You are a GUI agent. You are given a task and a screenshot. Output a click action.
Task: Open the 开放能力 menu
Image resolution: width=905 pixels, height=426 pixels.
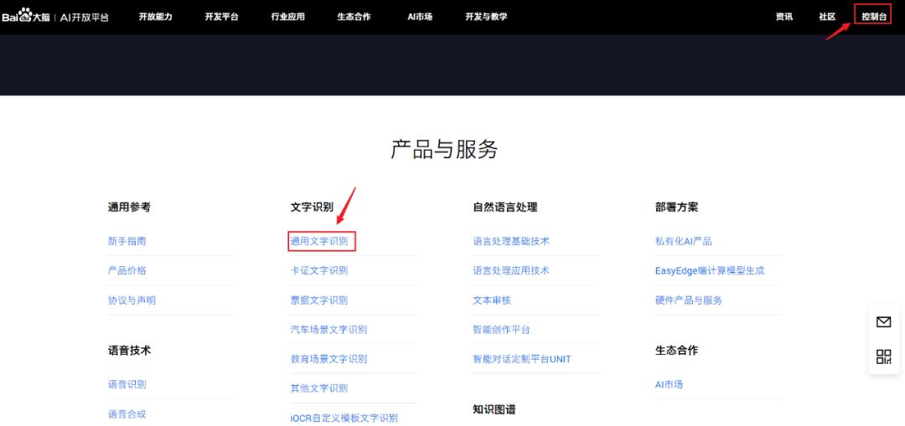tap(155, 17)
